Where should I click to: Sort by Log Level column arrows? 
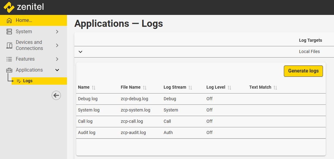229,87
